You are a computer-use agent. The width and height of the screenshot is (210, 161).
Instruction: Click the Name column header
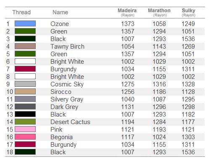pyautogui.click(x=60, y=12)
